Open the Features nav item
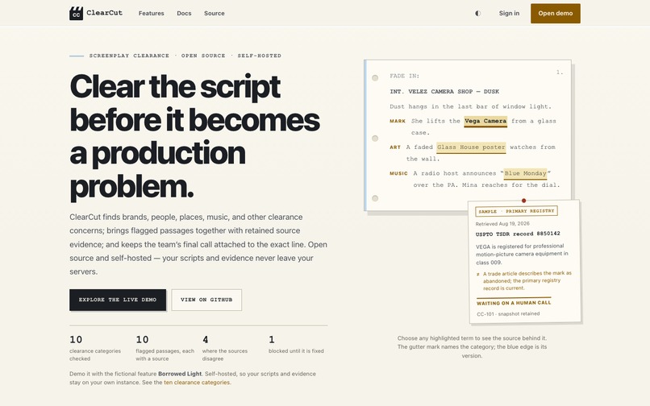This screenshot has height=406, width=650. point(152,13)
